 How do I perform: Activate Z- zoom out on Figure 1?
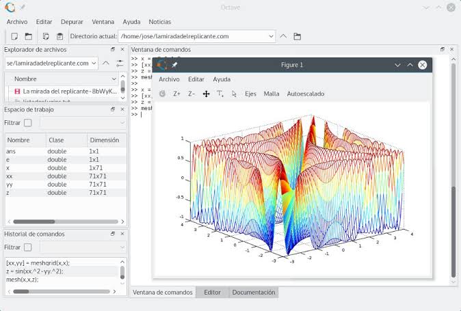click(x=192, y=94)
